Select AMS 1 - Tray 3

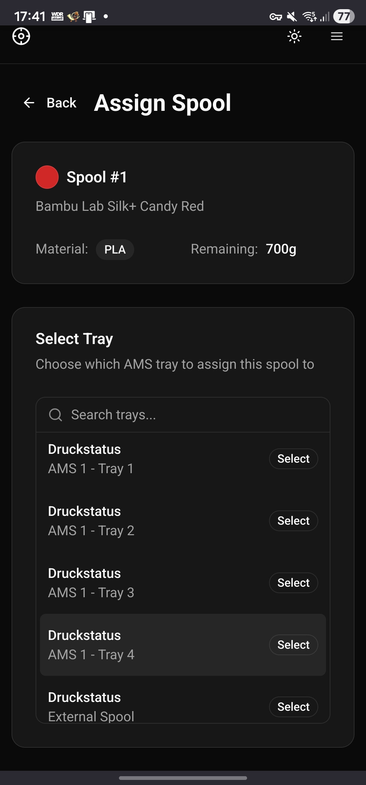point(293,583)
